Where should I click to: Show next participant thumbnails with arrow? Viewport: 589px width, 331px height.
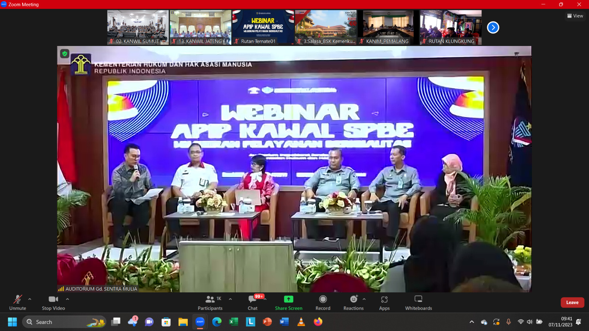pos(493,28)
